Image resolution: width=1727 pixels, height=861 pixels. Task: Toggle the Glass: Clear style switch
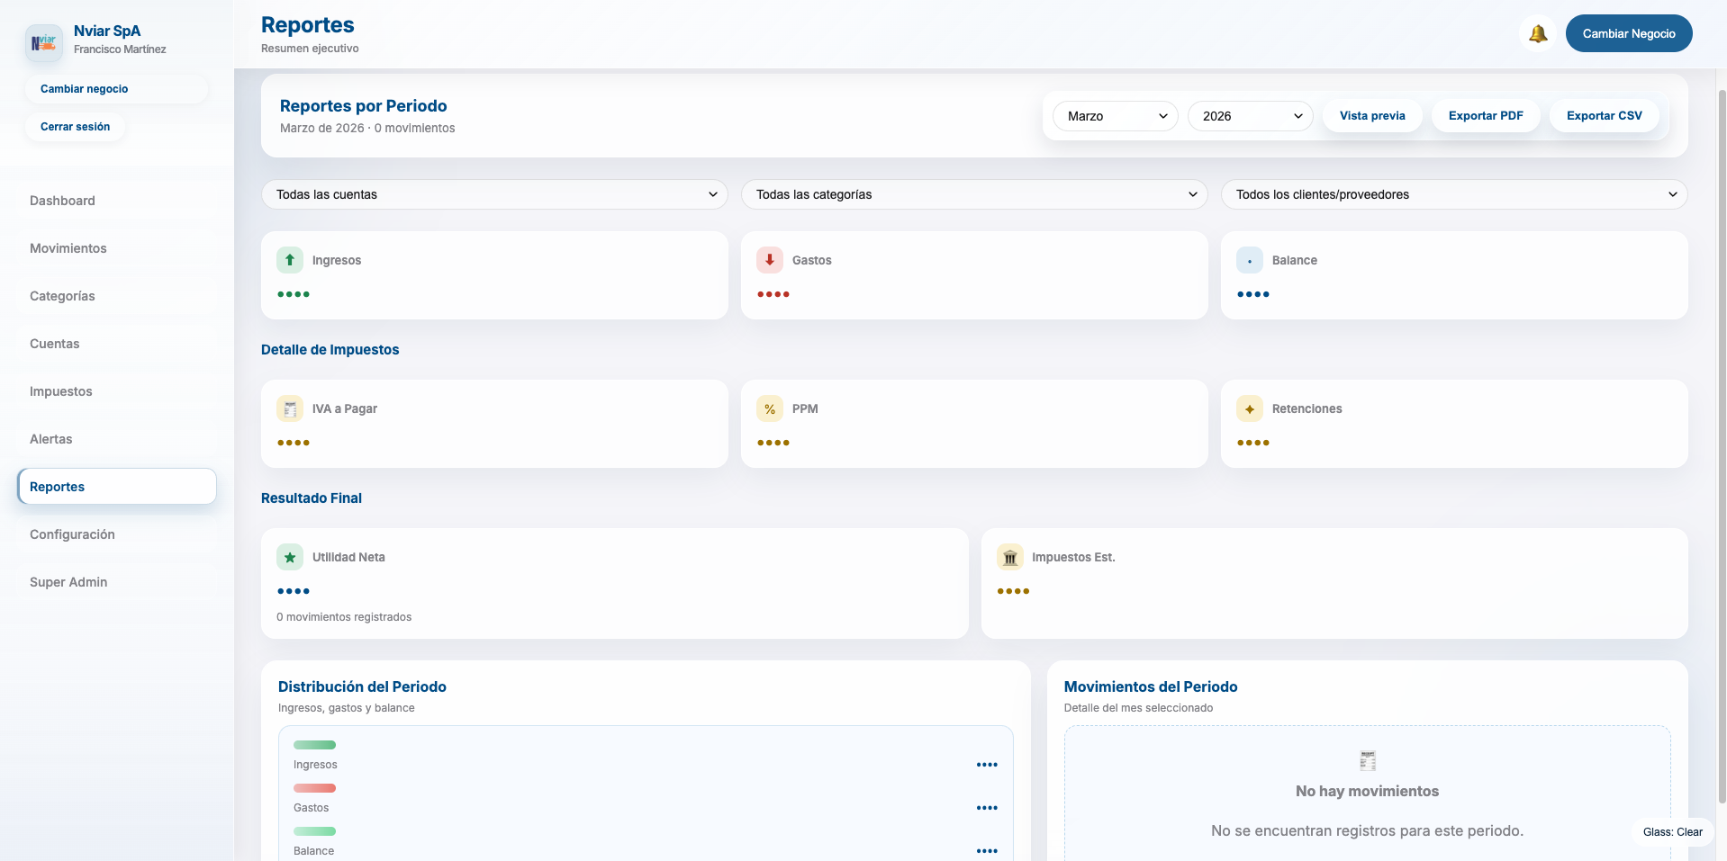[x=1672, y=832]
